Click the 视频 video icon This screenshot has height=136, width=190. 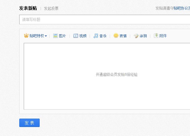[76, 36]
